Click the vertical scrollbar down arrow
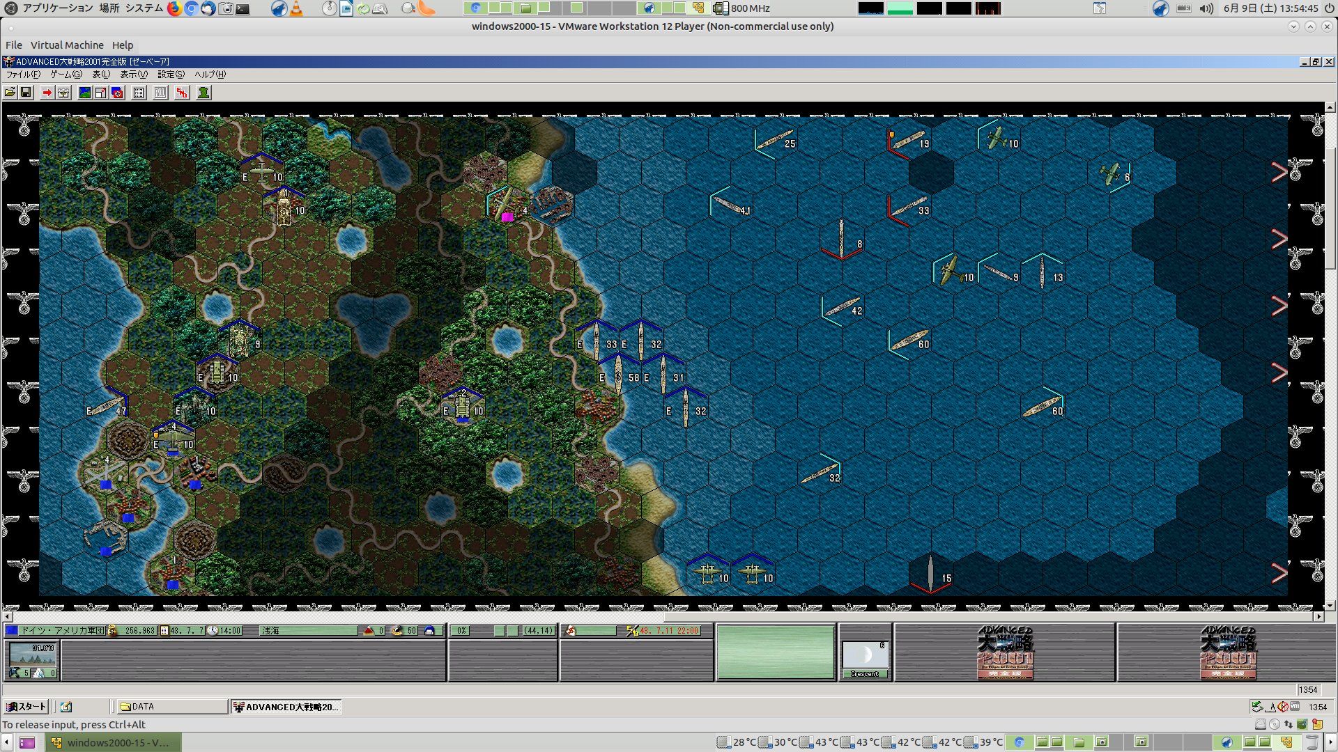Image resolution: width=1338 pixels, height=752 pixels. coord(1330,606)
